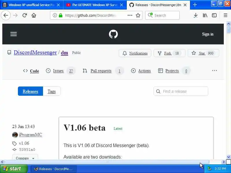Open the v1.06 tag
231x173 pixels.
[x=24, y=143]
